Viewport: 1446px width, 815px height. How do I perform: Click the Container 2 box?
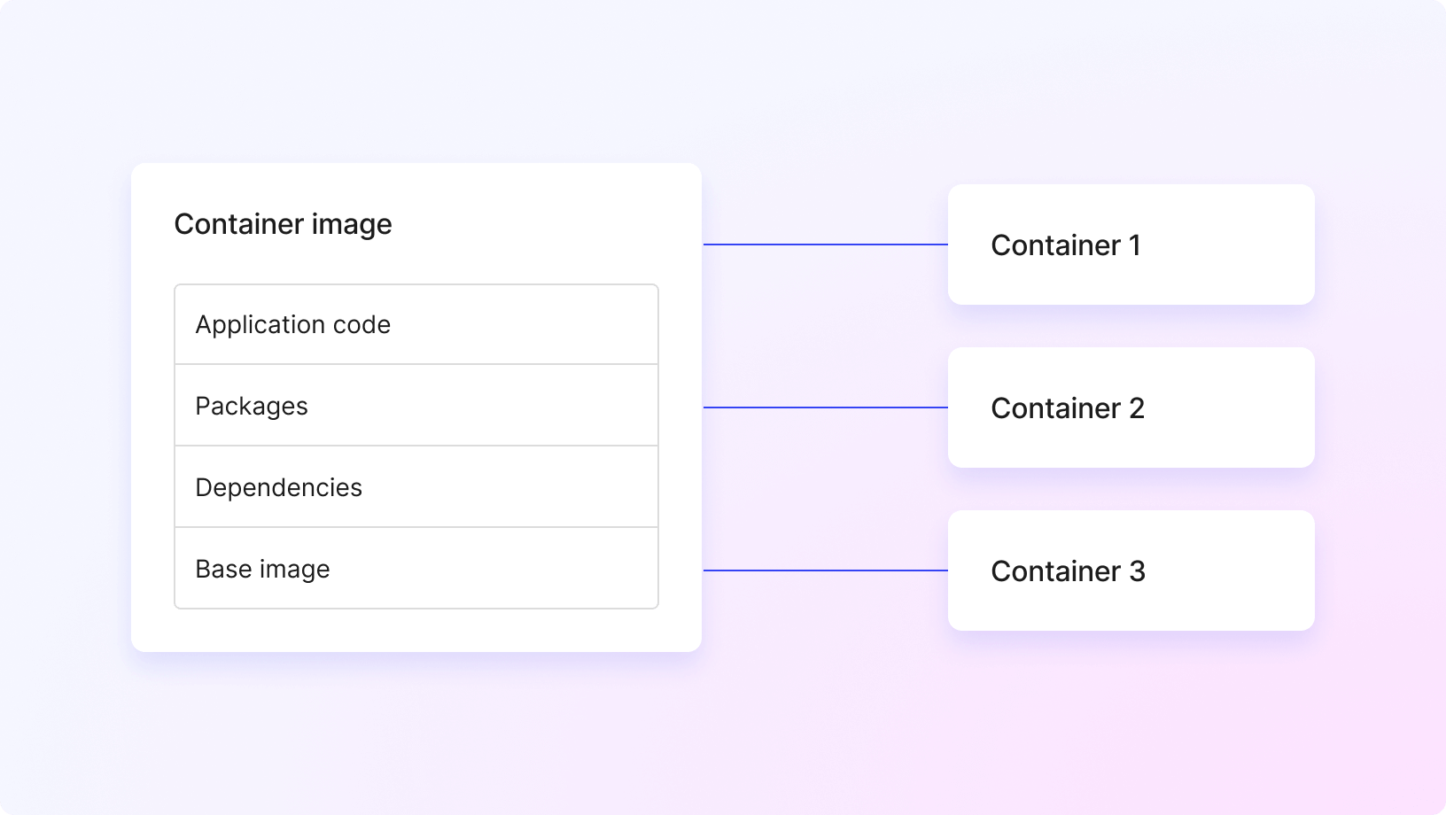(x=1131, y=407)
